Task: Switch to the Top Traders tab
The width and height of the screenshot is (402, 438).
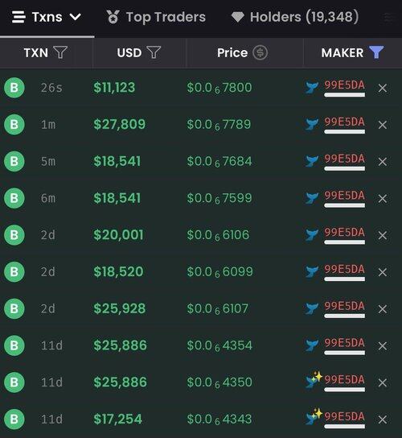Action: tap(166, 17)
